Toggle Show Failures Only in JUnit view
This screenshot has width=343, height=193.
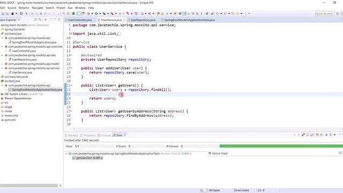pyautogui.click(x=303, y=135)
